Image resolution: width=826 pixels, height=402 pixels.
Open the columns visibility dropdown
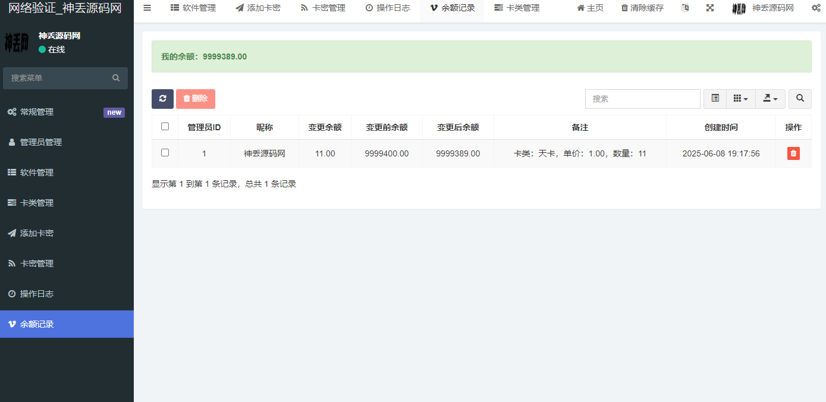click(x=740, y=99)
